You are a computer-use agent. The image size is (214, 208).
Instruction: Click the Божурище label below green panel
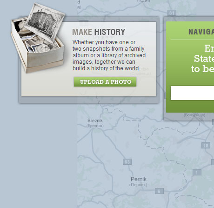[194, 115]
